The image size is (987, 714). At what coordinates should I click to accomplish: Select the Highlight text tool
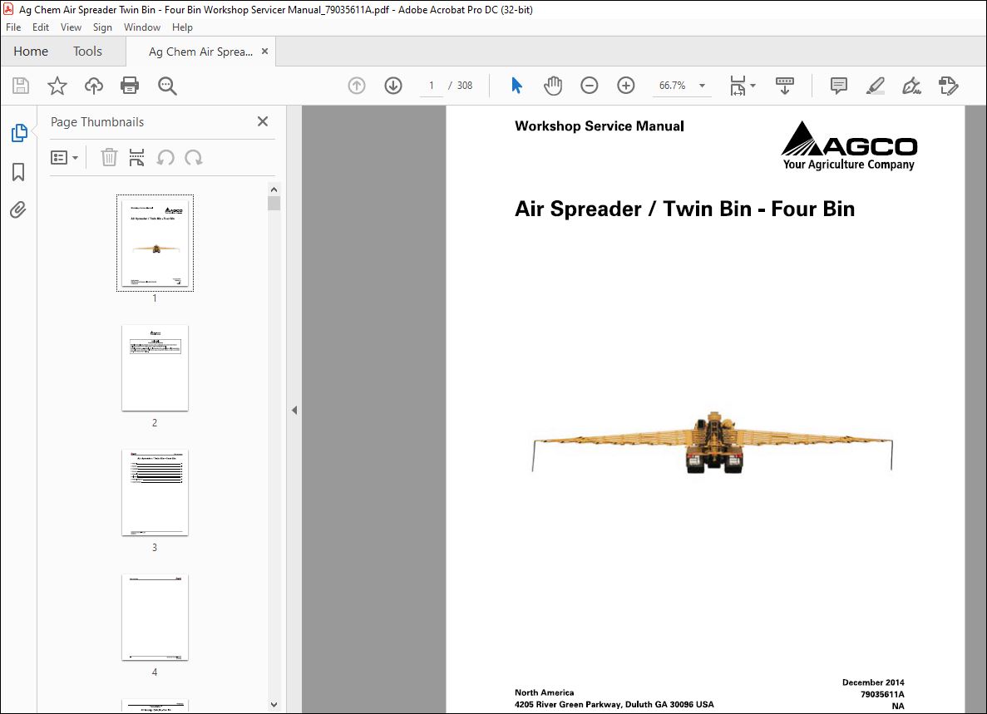pyautogui.click(x=875, y=86)
